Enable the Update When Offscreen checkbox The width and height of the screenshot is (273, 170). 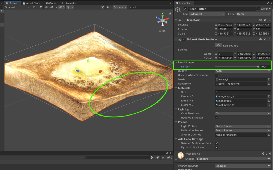[217, 75]
